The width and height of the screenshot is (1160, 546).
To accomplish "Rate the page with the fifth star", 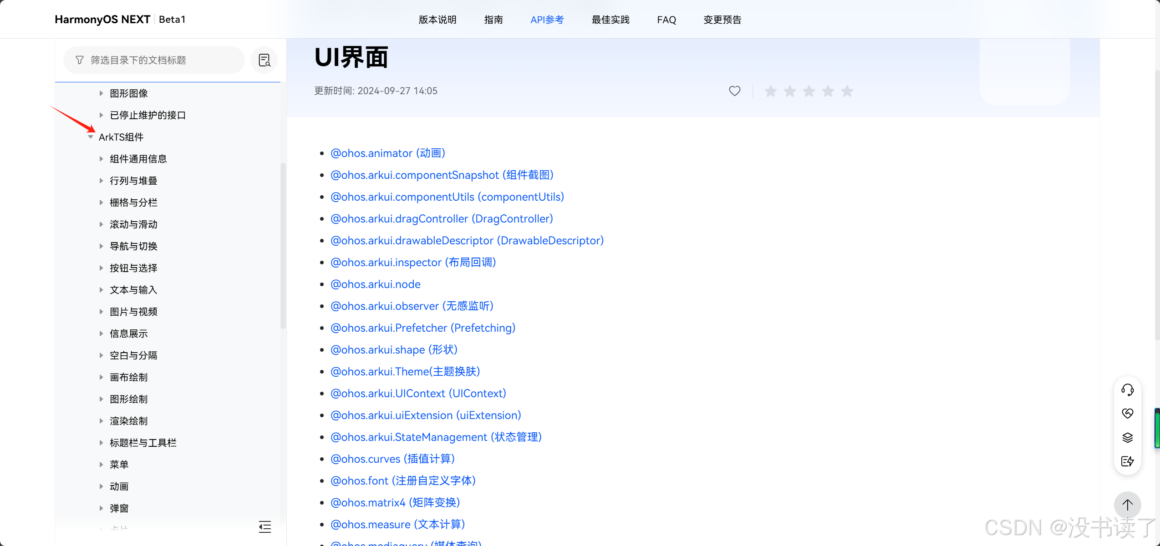I will pyautogui.click(x=847, y=91).
